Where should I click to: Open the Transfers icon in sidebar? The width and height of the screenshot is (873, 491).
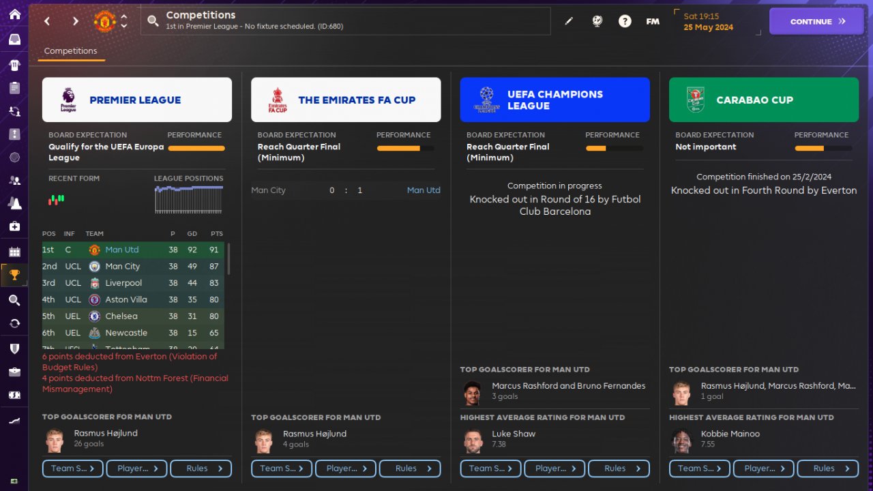pos(14,323)
